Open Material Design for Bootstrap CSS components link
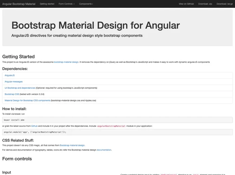 (27, 100)
